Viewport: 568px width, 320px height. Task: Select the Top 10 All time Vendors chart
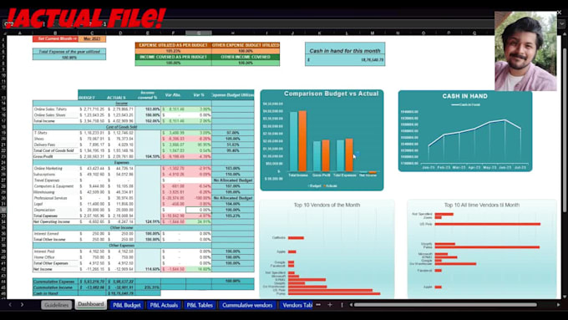coord(482,249)
